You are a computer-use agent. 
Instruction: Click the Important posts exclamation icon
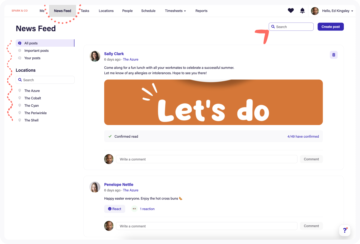(19, 51)
